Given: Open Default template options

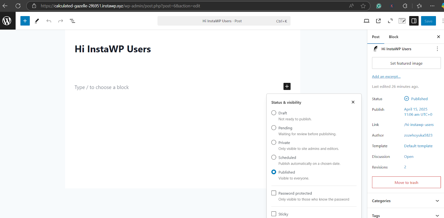Looking at the screenshot, I should (418, 146).
